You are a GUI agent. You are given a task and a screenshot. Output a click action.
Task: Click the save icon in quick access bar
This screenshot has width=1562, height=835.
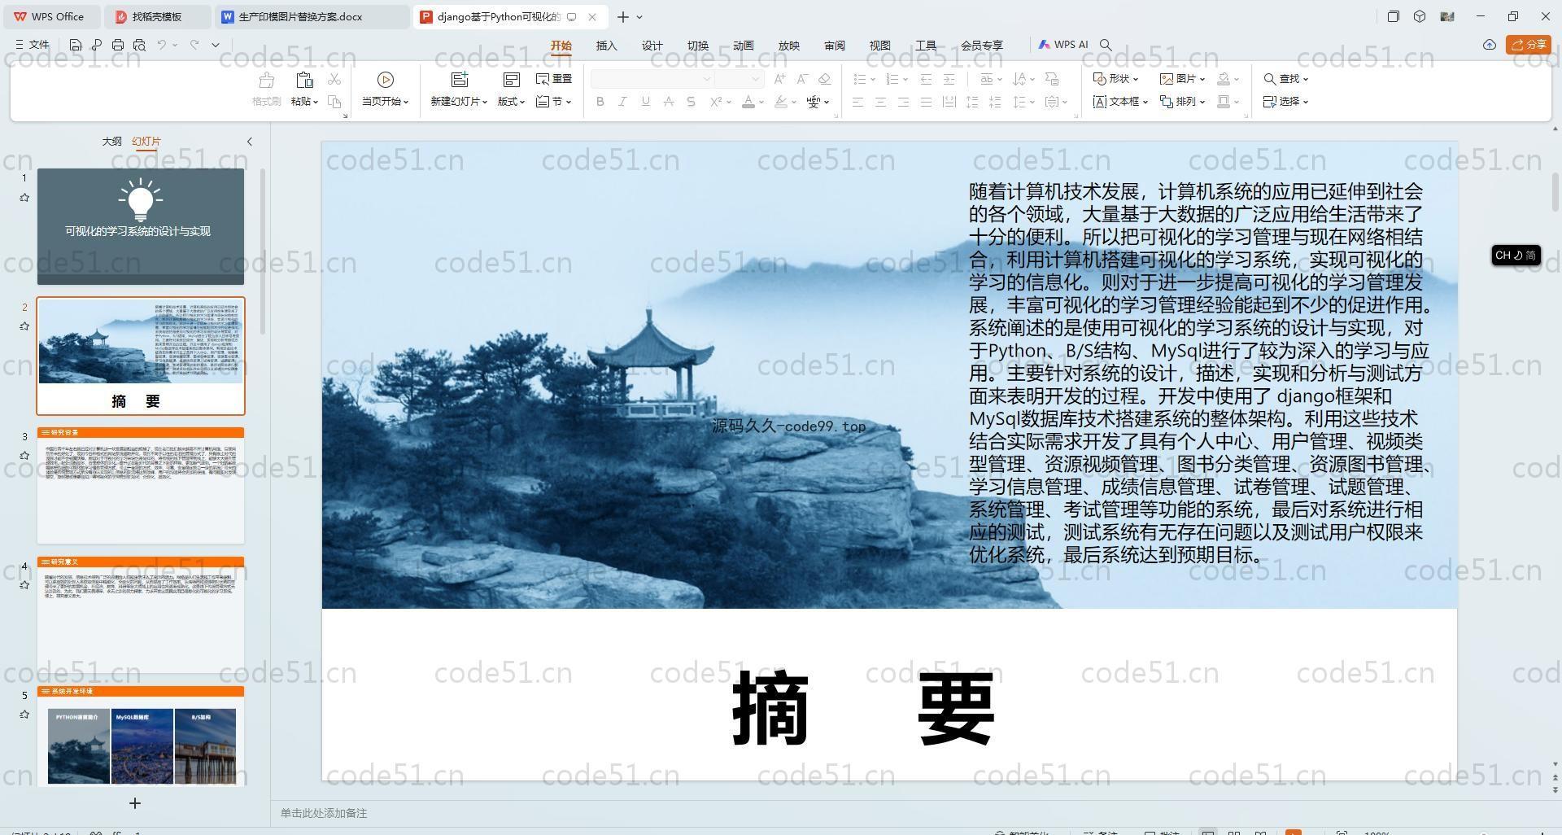[75, 45]
